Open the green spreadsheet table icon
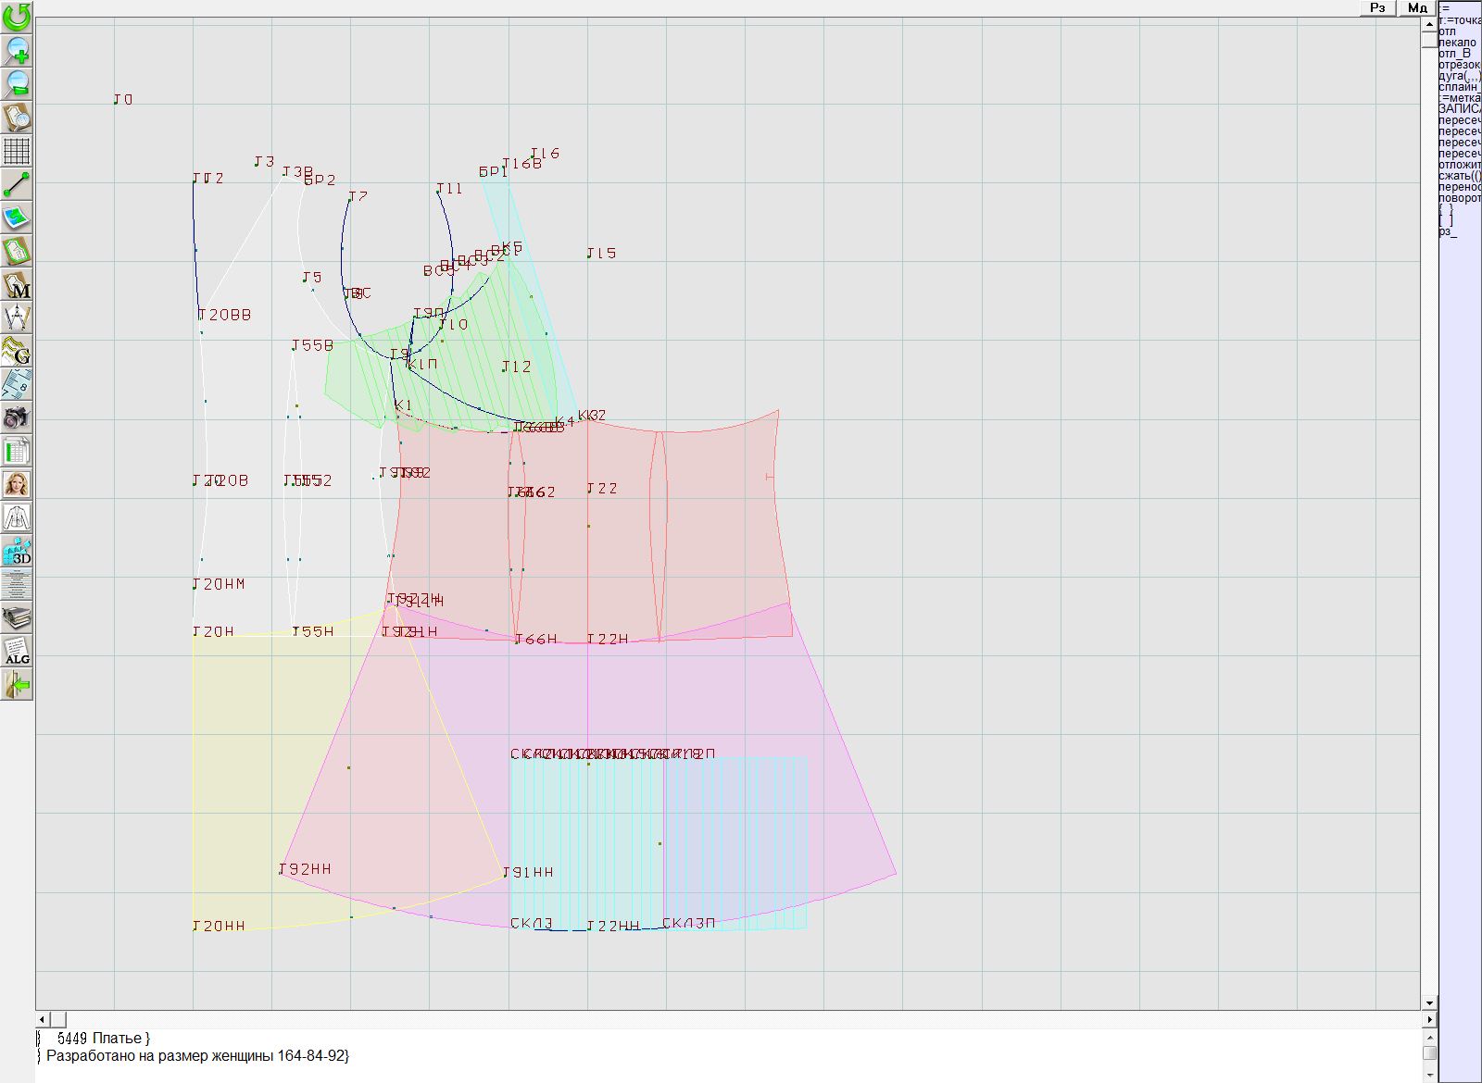1482x1083 pixels. coord(17,451)
